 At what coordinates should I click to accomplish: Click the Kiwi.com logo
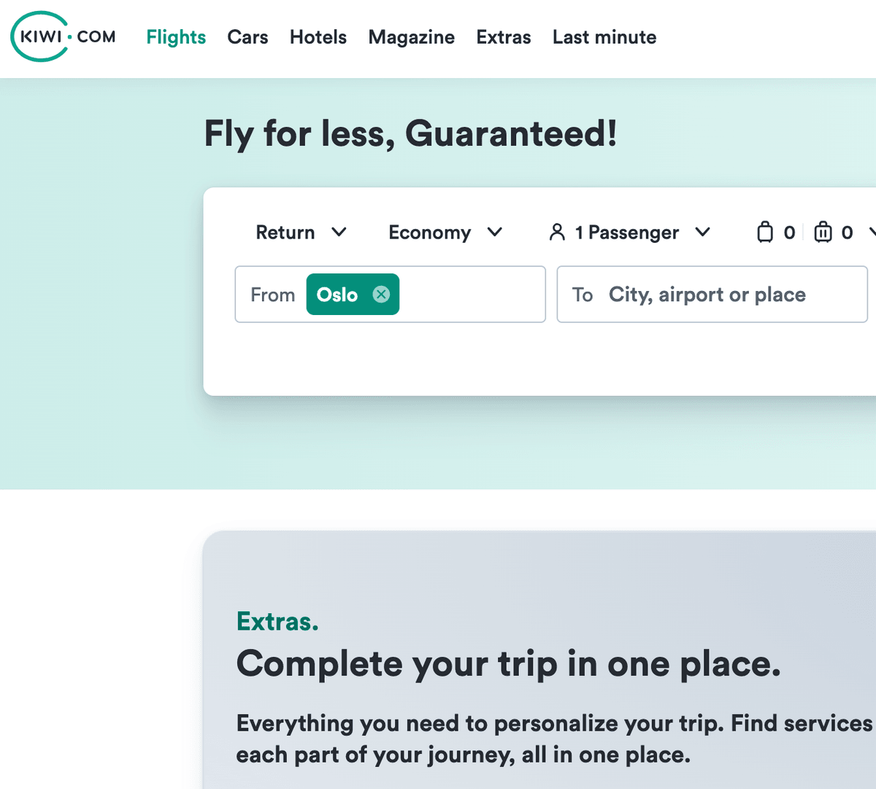click(64, 36)
